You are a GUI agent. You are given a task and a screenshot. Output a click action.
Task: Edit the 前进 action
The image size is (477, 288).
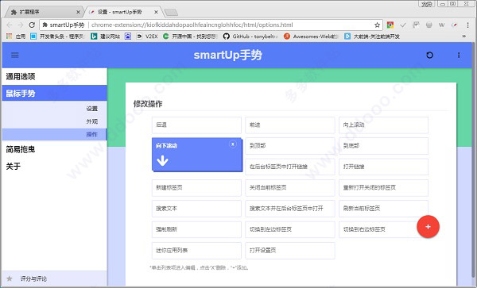click(290, 125)
